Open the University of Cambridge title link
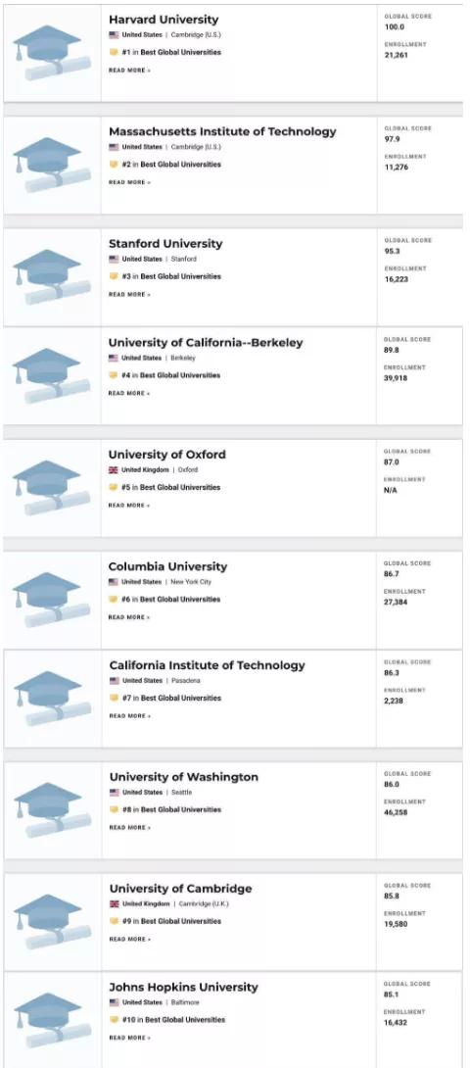 [180, 889]
